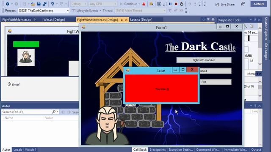This screenshot has height=152, width=271.
Task: Click the Navigate Backward arrow icon
Action: 8,4
